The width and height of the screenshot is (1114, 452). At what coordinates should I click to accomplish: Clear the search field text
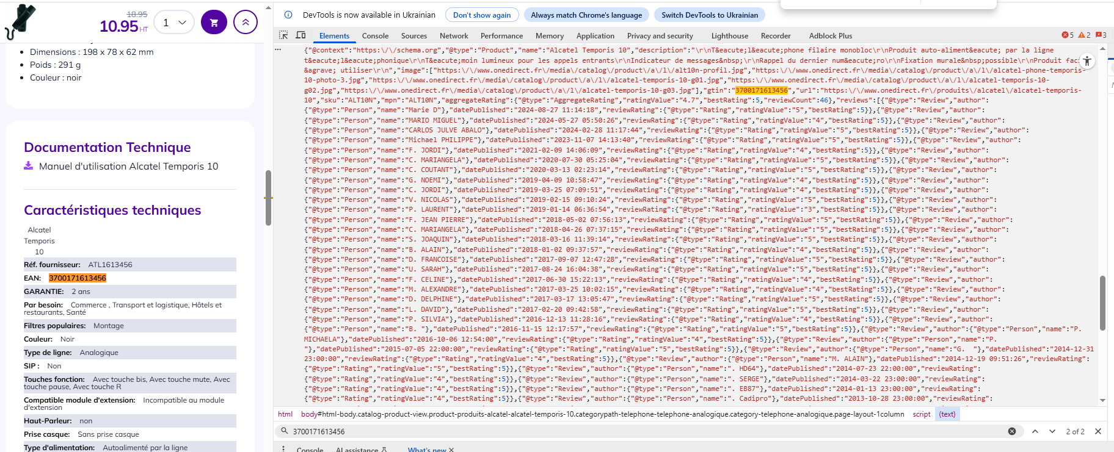1012,431
